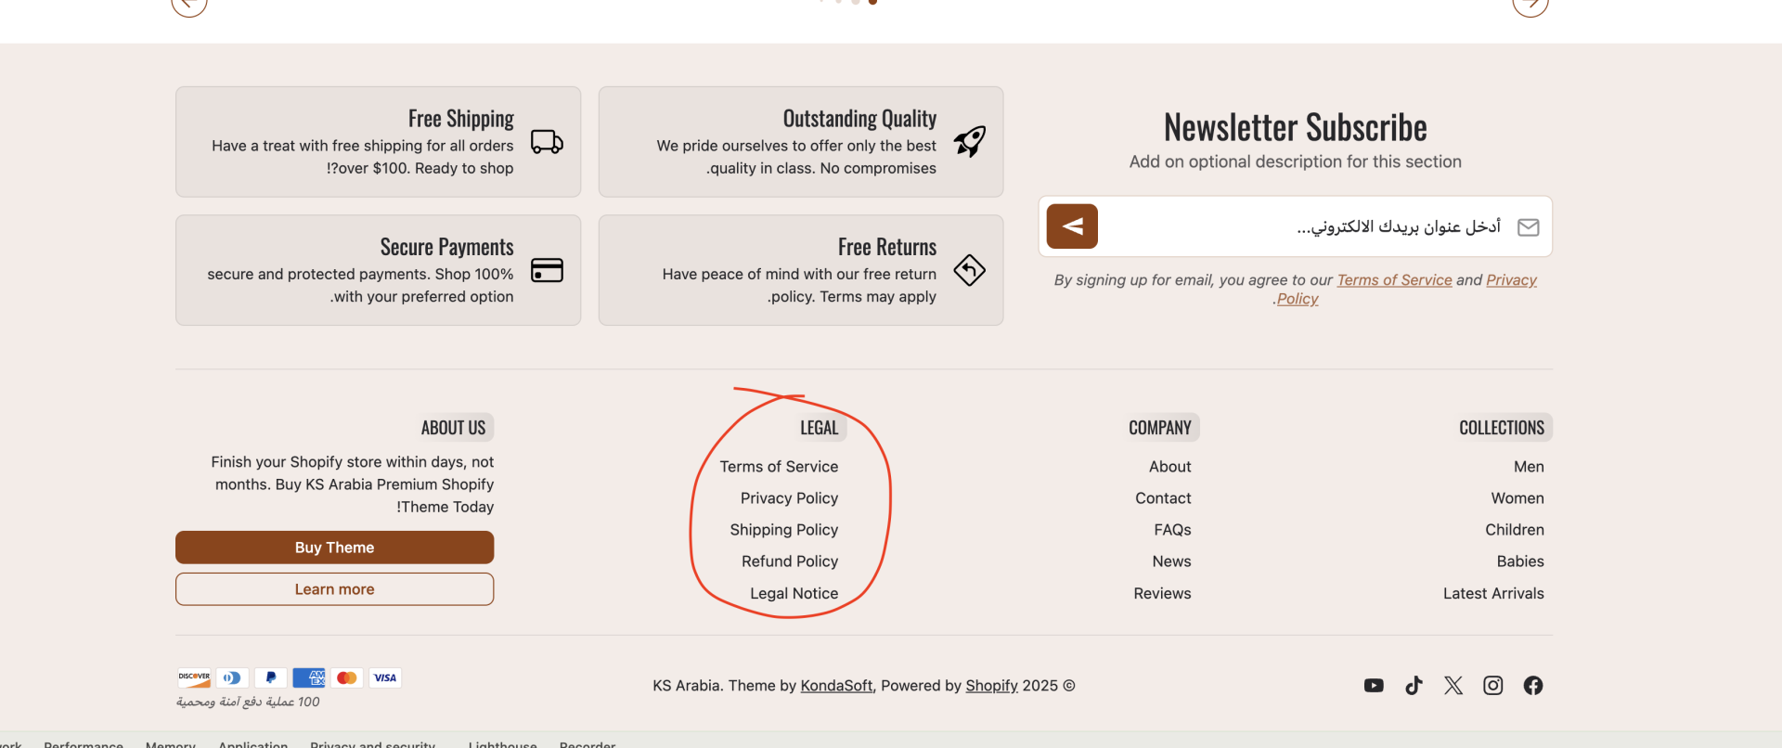Open the FAQs link
Viewport: 1782px width, 748px height.
pos(1172,530)
